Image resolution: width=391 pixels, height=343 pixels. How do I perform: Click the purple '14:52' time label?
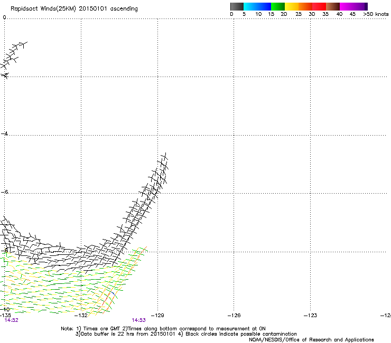(x=12, y=320)
